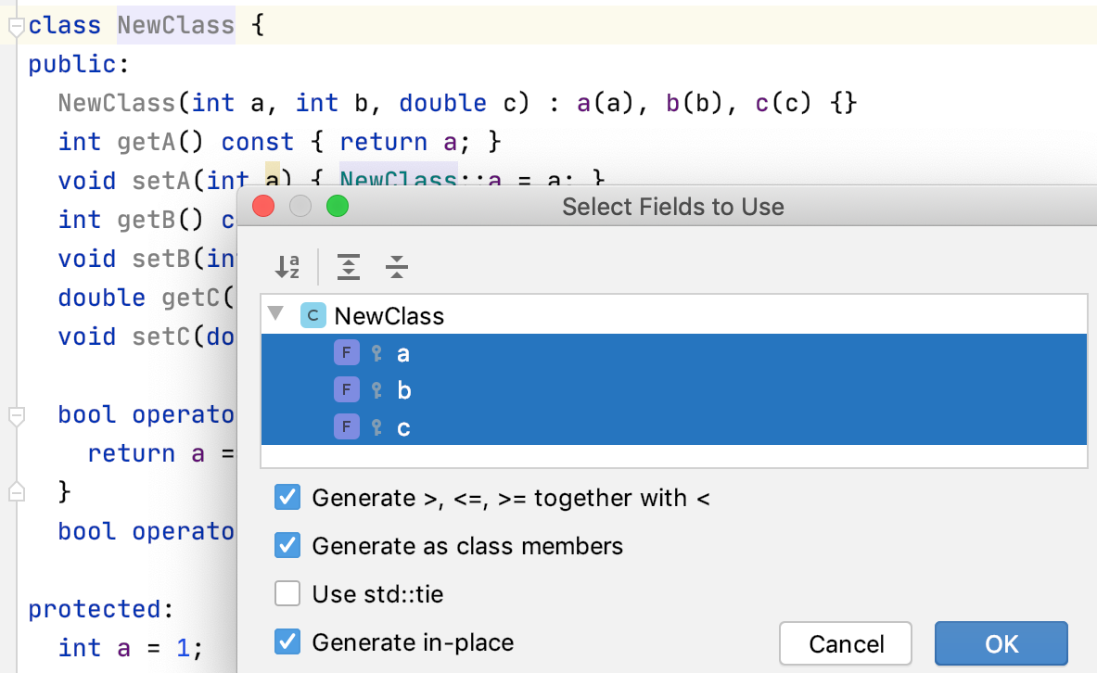The height and width of the screenshot is (673, 1097).
Task: Click the key badge beside field 'a'
Action: [x=375, y=352]
